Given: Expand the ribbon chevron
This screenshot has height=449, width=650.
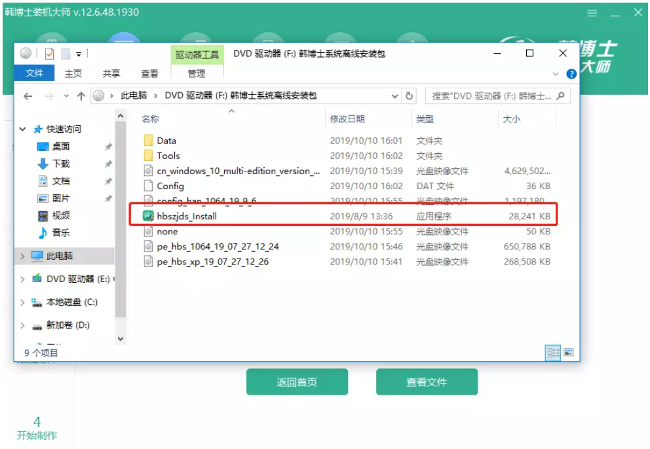Looking at the screenshot, I should 556,74.
